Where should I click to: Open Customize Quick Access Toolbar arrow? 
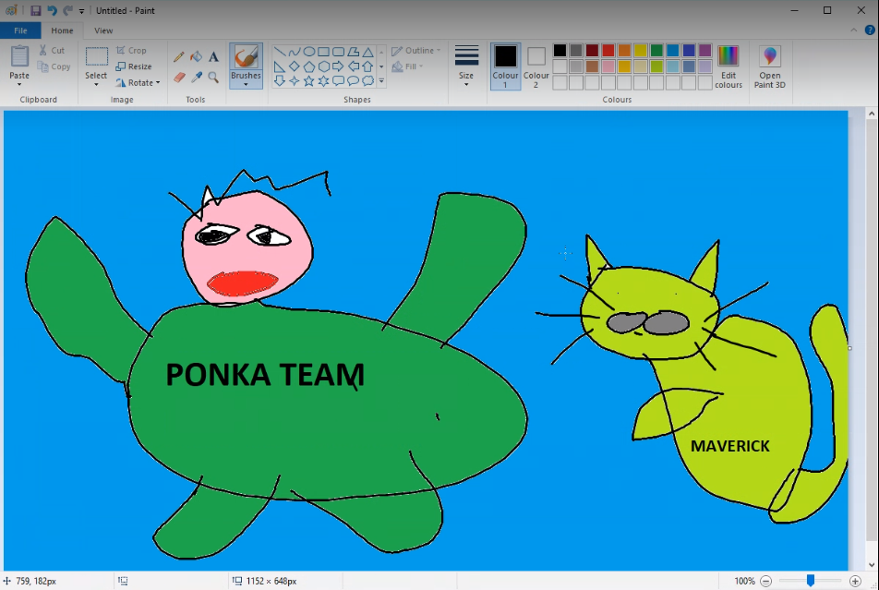click(x=82, y=11)
